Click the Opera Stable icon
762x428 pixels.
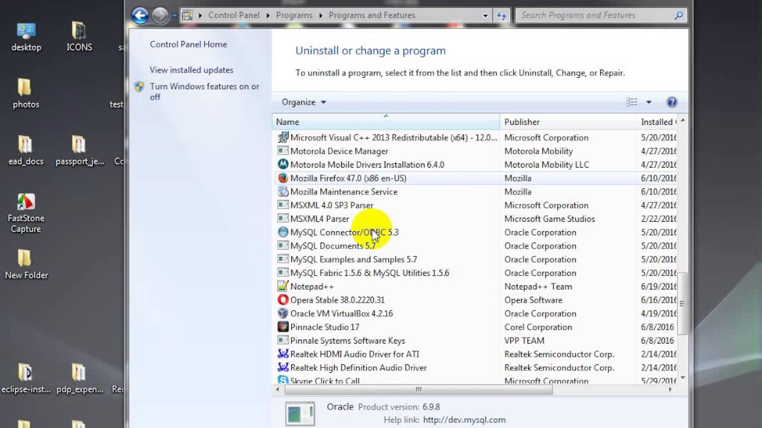click(283, 300)
